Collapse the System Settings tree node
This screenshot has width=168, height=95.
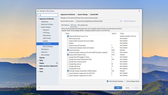[x=40, y=27]
